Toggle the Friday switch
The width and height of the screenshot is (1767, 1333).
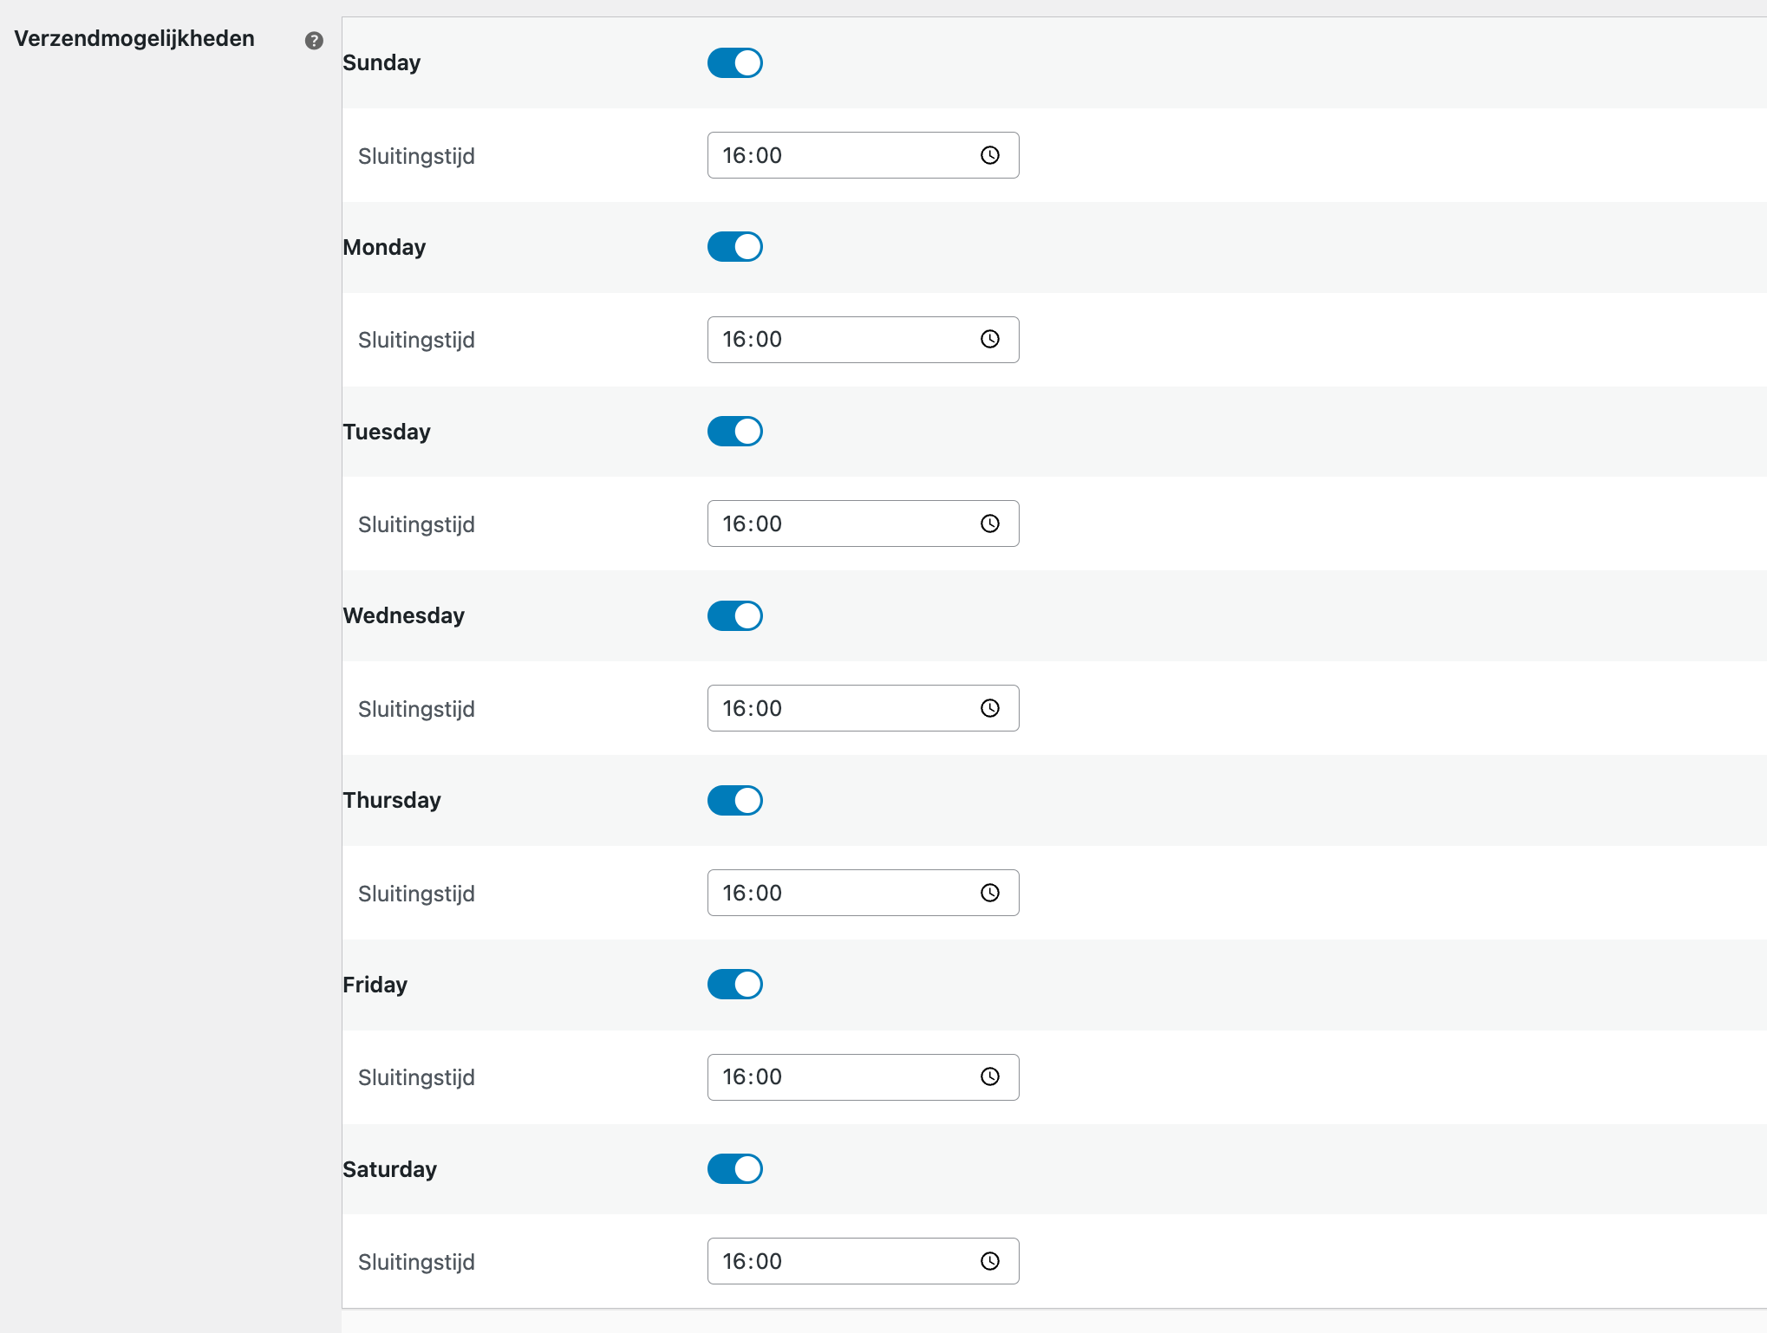(734, 984)
